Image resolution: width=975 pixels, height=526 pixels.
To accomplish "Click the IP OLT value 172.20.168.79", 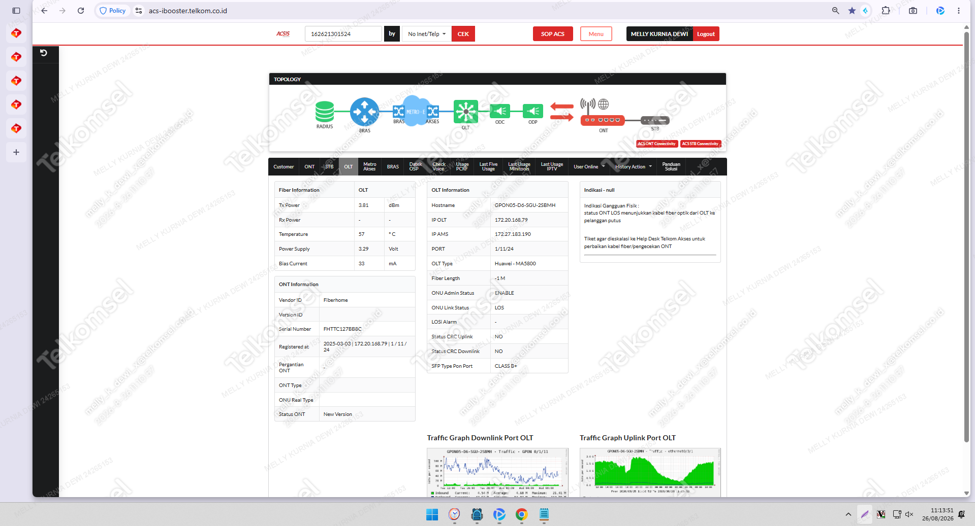I will coord(511,220).
